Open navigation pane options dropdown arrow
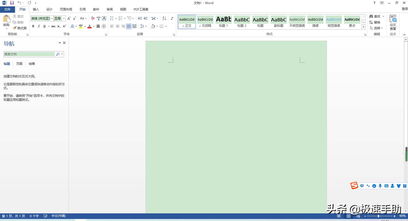Screen dimensions: 408x221 click(x=60, y=43)
